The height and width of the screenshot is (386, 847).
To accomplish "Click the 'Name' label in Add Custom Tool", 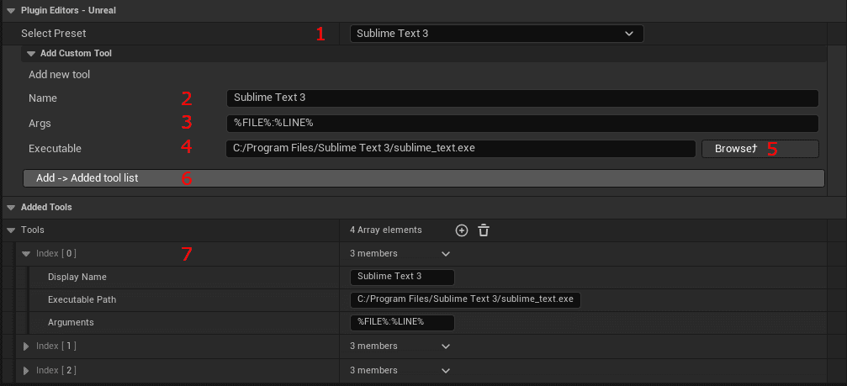I will 43,98.
